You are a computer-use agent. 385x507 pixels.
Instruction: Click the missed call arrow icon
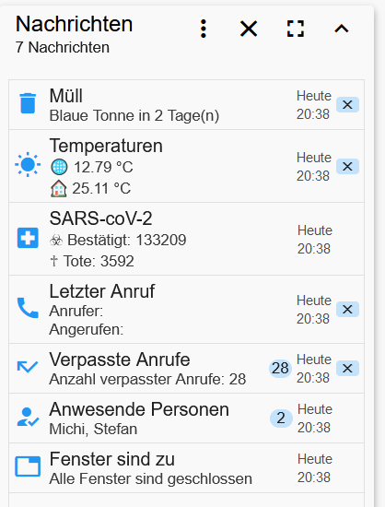tap(28, 367)
